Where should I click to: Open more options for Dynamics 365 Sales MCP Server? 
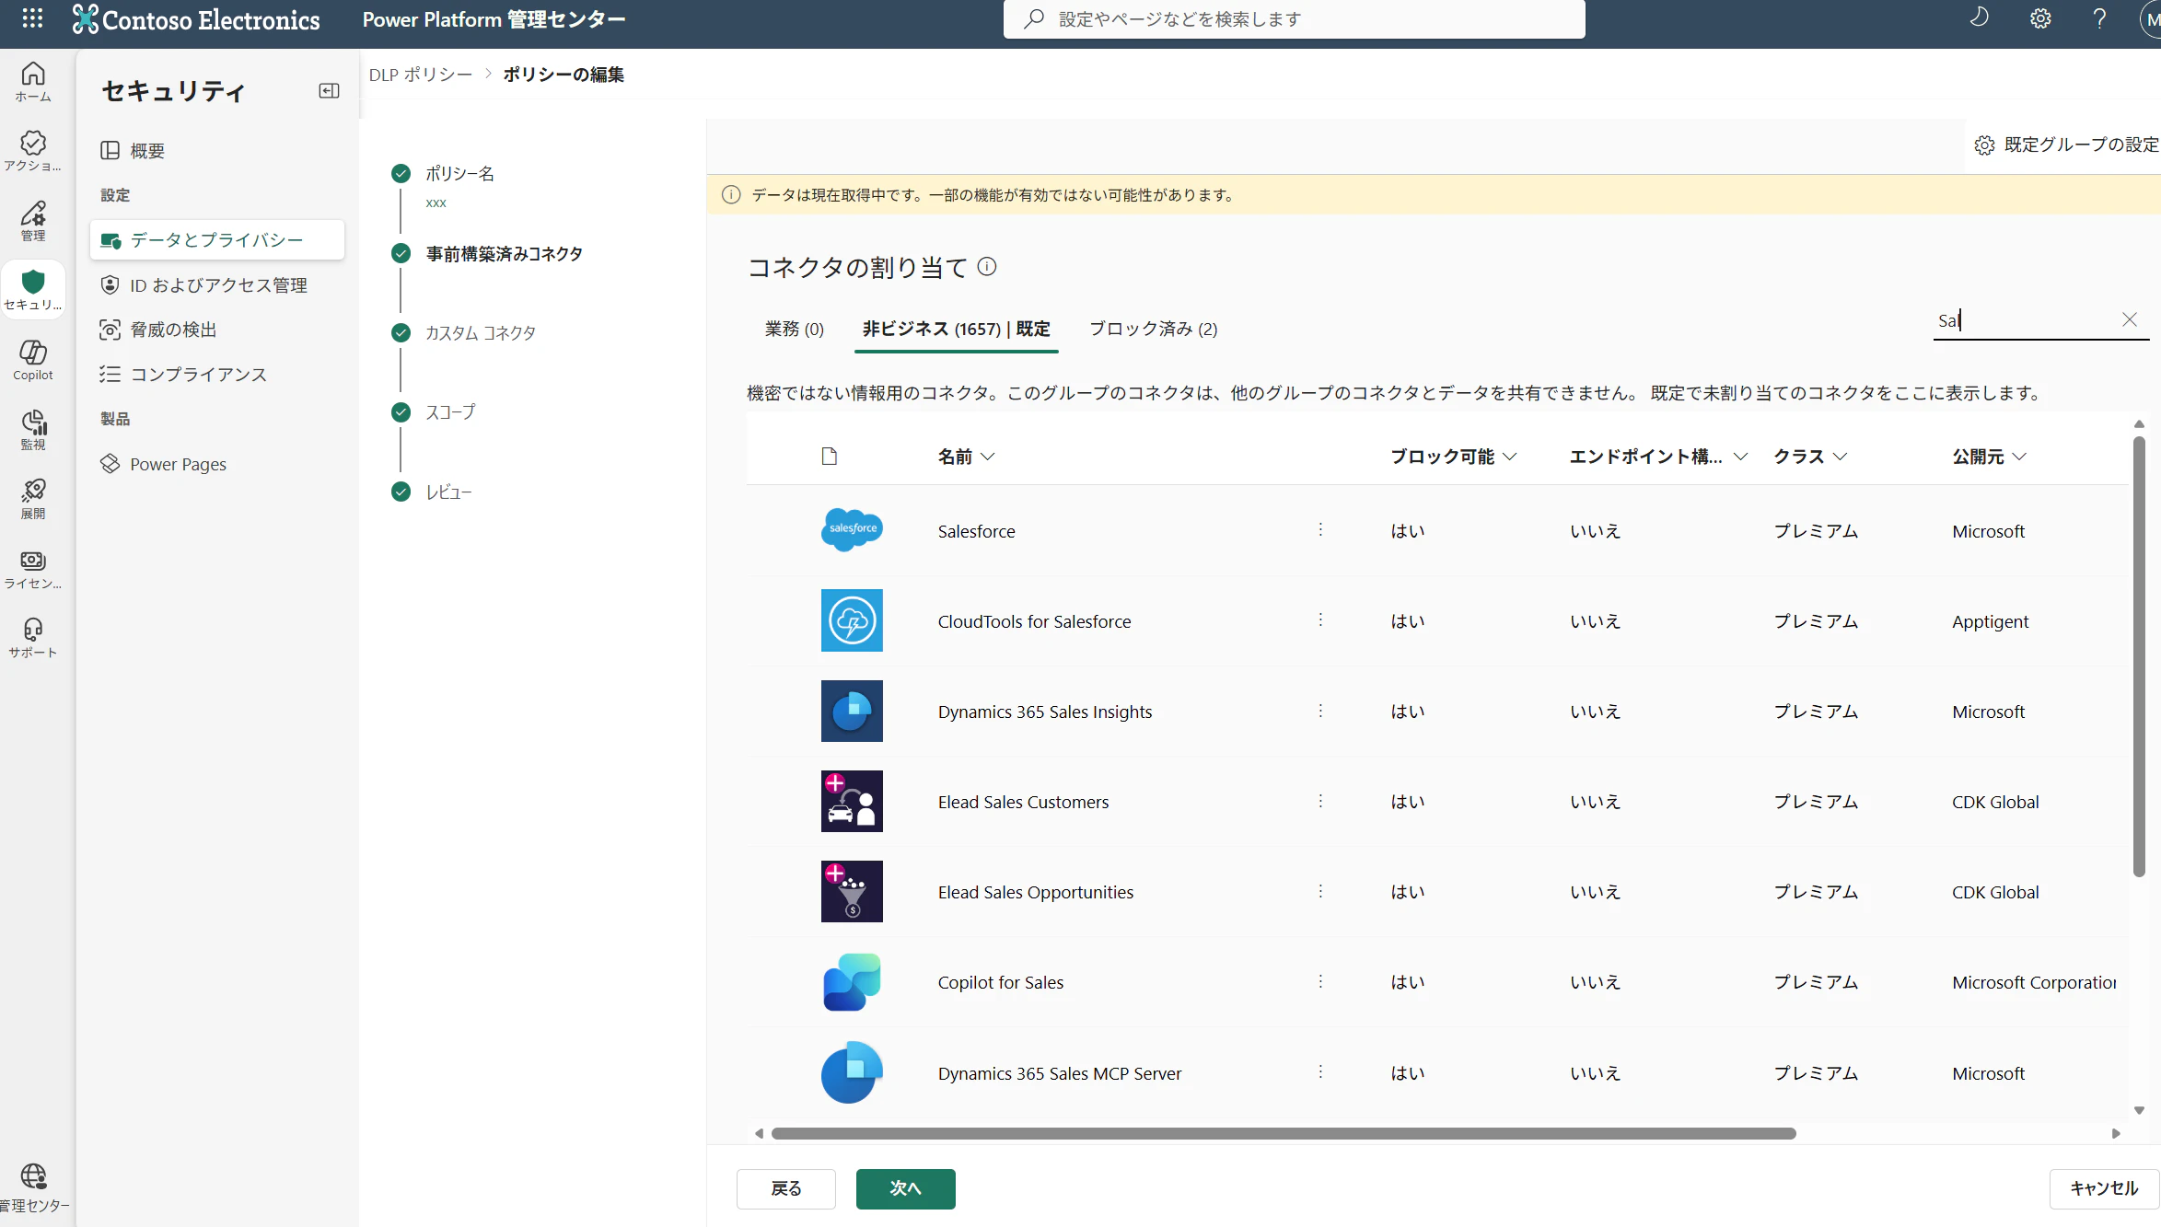pos(1320,1072)
